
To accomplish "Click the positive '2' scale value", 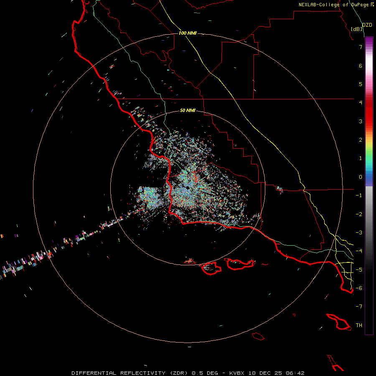I will click(x=361, y=140).
